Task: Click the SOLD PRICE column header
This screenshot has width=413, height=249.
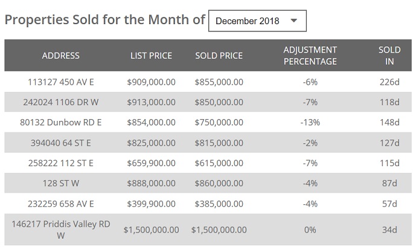Action: click(x=219, y=56)
